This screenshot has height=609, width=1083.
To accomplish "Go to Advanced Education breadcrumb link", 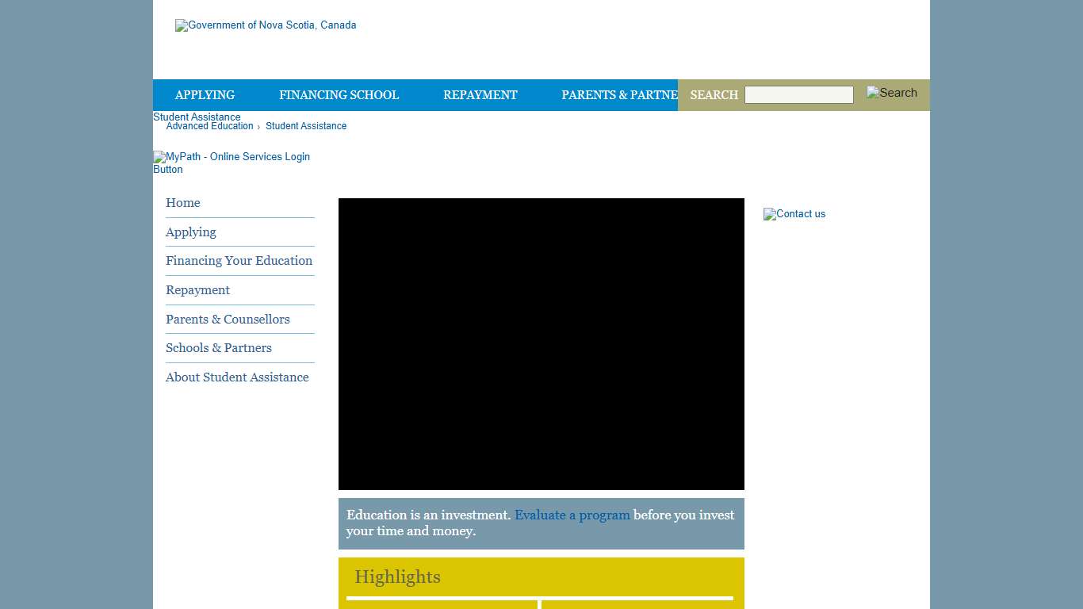I will 209,125.
